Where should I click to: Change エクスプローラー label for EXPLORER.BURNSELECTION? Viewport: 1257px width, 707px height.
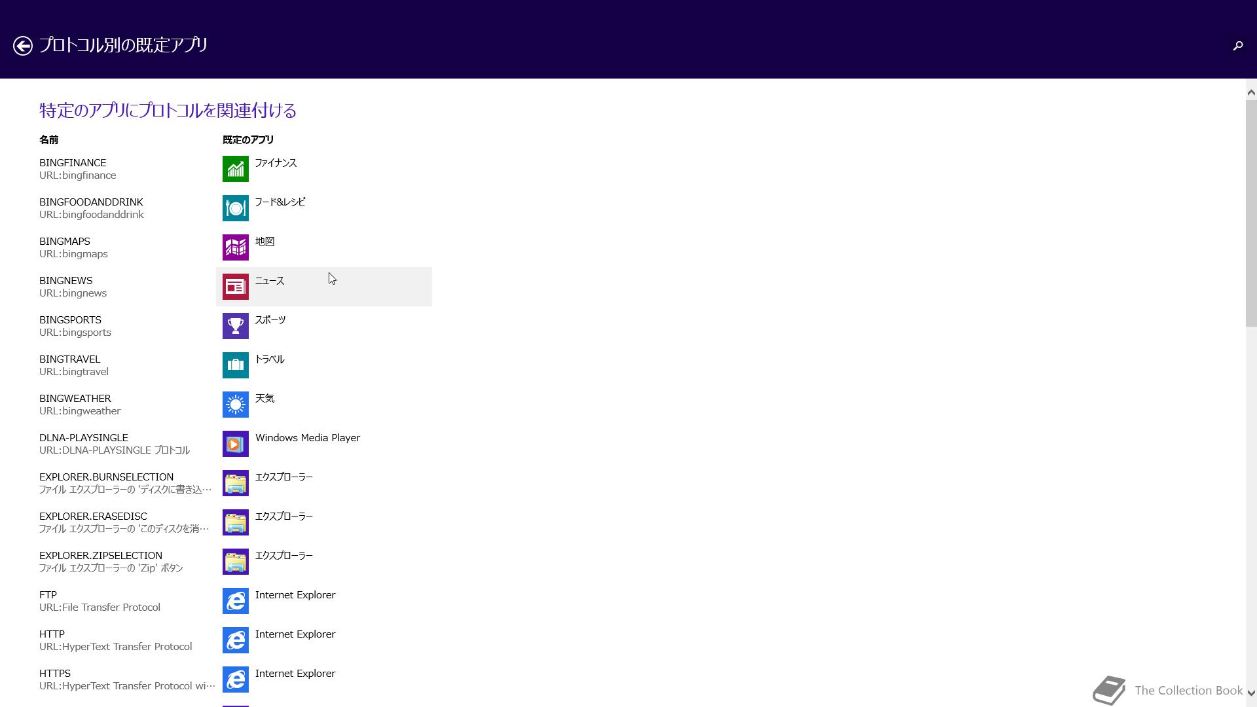[x=284, y=477]
